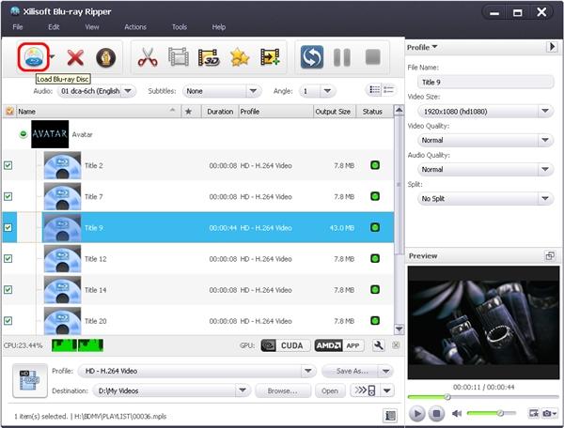The width and height of the screenshot is (564, 428).
Task: Open the Angle dropdown
Action: pyautogui.click(x=318, y=91)
